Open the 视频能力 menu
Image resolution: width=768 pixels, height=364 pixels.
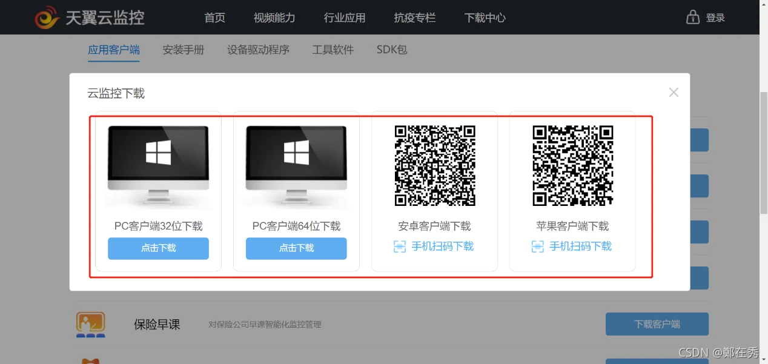click(x=274, y=18)
